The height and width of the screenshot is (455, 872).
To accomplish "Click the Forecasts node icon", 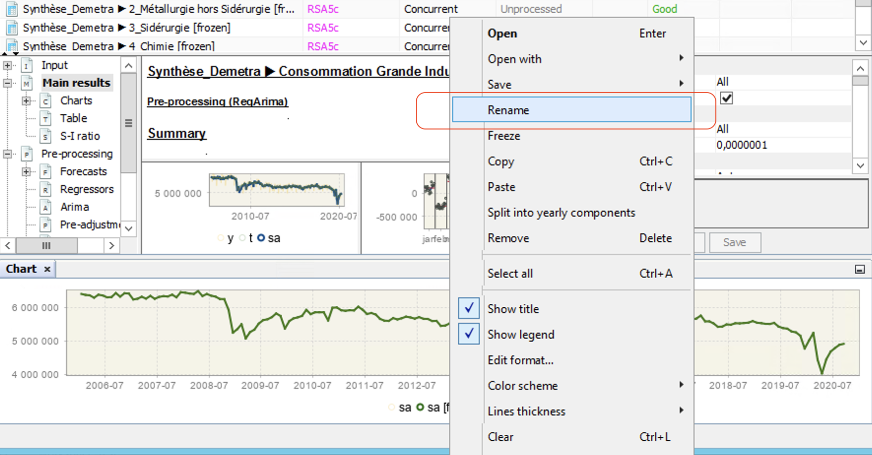I will tap(46, 172).
